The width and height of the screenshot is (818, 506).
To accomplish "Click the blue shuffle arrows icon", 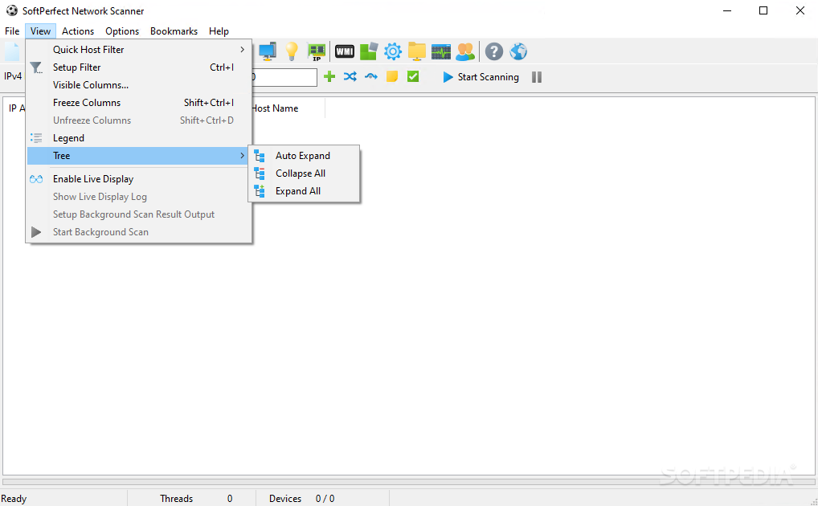I will pos(350,76).
